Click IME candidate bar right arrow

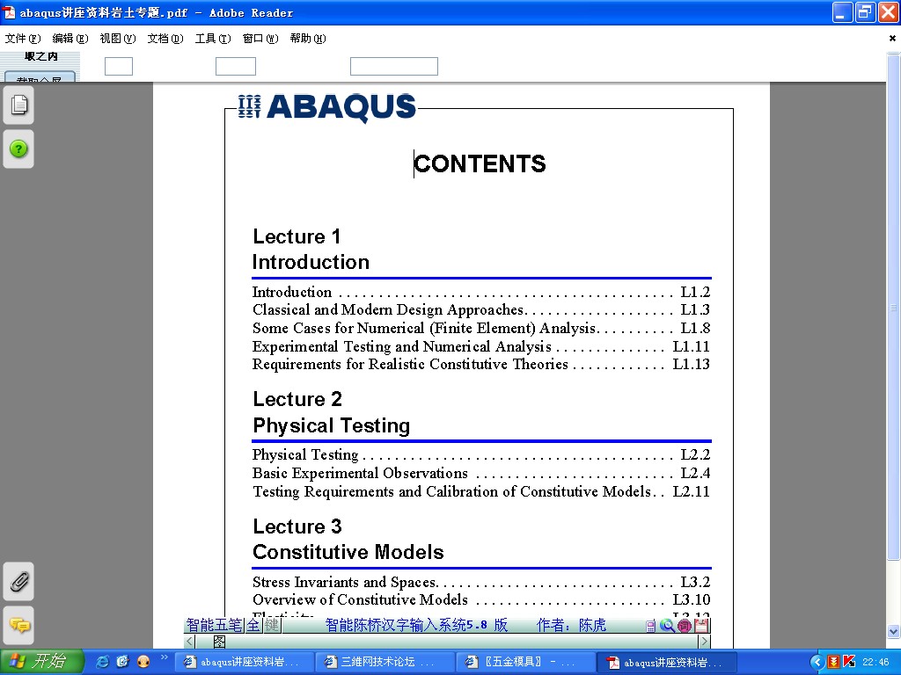(705, 641)
